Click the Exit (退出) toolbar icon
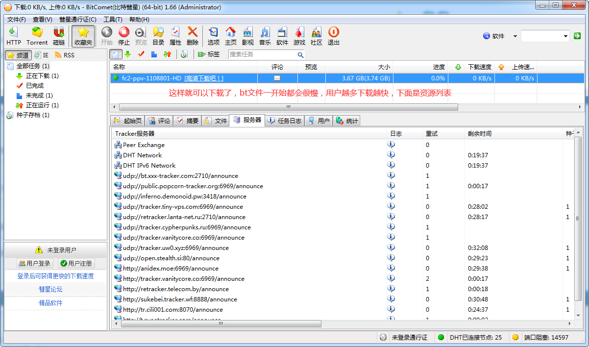Viewport: 589px width, 347px height. (x=334, y=36)
